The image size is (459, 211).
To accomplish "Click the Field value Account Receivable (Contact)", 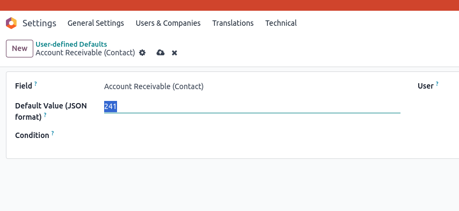I will tap(154, 86).
